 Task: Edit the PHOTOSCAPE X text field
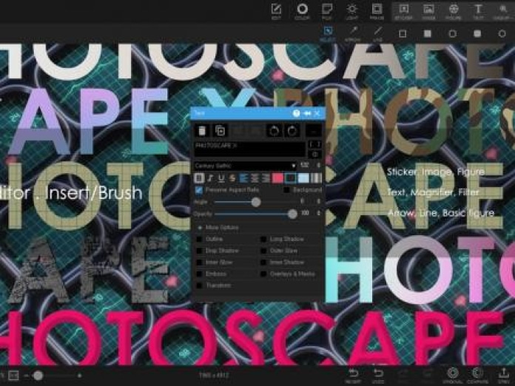(x=249, y=149)
